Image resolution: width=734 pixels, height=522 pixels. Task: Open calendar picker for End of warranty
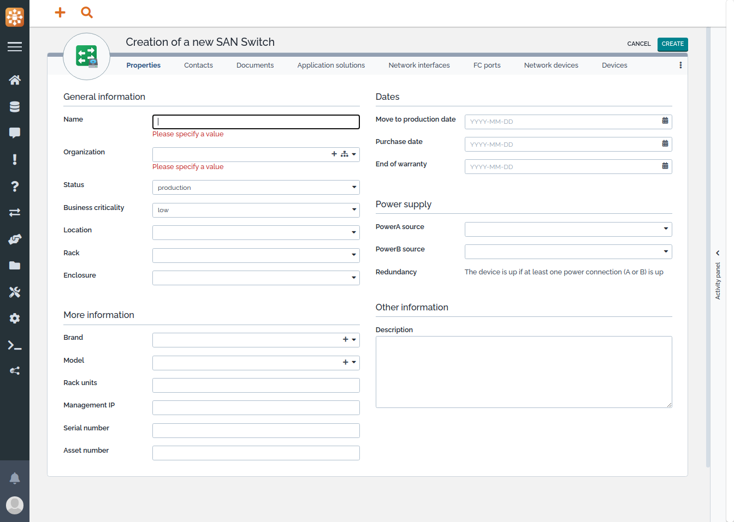click(x=665, y=166)
